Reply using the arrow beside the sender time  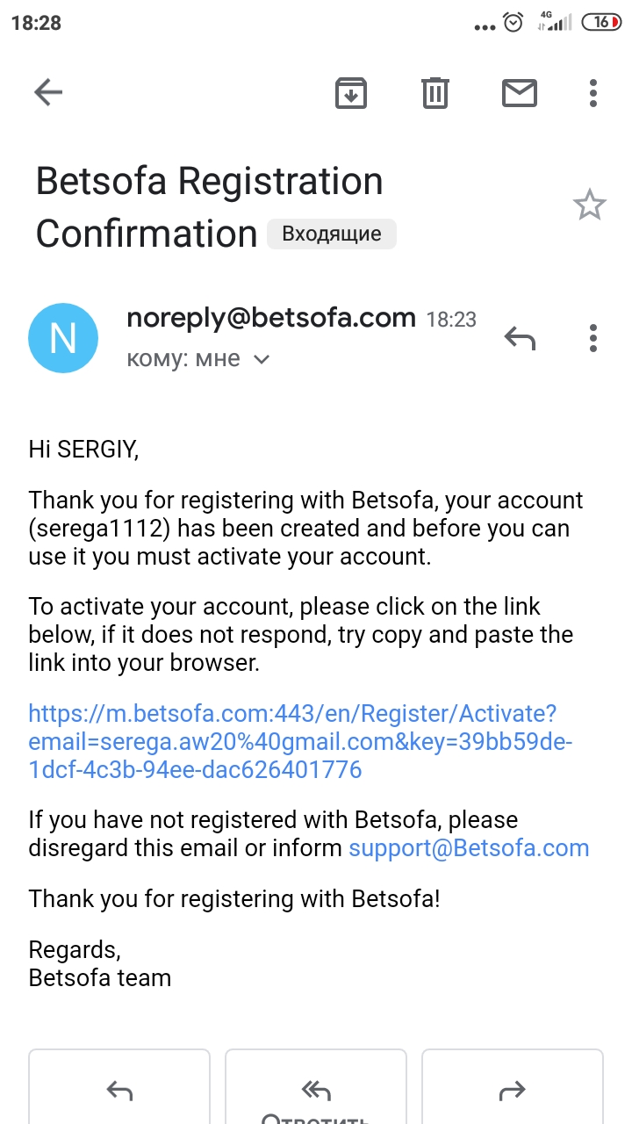click(520, 338)
